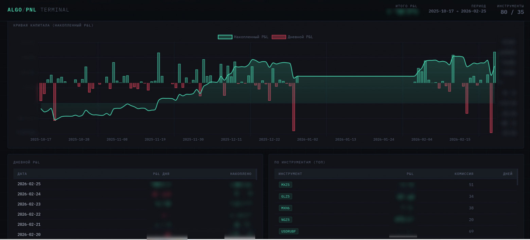The width and height of the screenshot is (530, 240).
Task: Select the 2026-02-20 daily row
Action: click(x=135, y=235)
